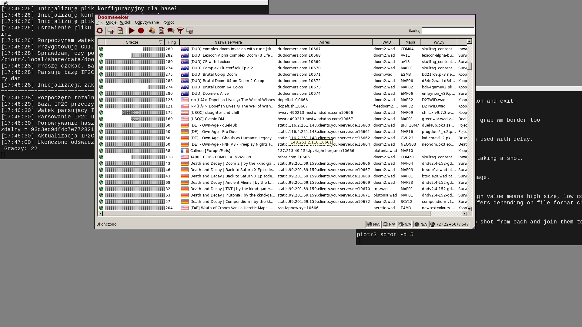
Task: Show the LOG window icon
Action: (x=161, y=31)
